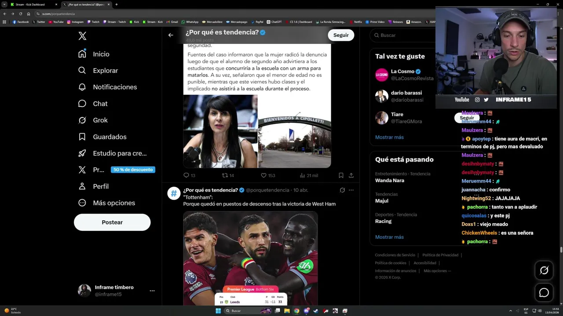Open floating messages button
The height and width of the screenshot is (316, 563).
(x=544, y=292)
